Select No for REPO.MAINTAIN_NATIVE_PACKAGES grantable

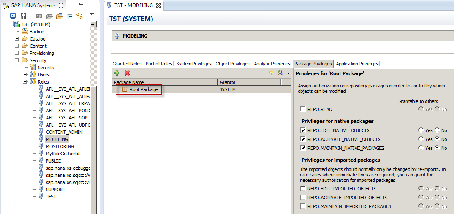click(437, 148)
